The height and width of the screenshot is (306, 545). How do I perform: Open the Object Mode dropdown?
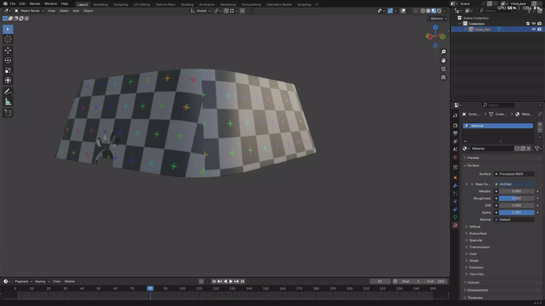(x=29, y=11)
